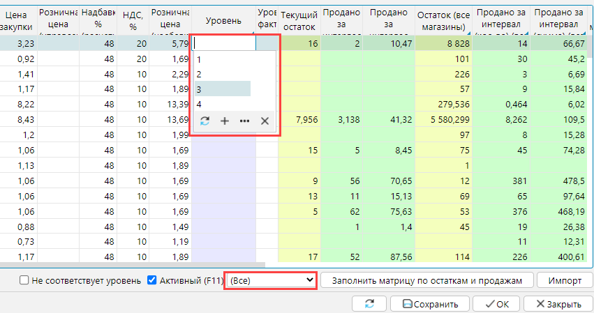Uncheck the 'Активный (F11)' checkbox

[x=152, y=280]
